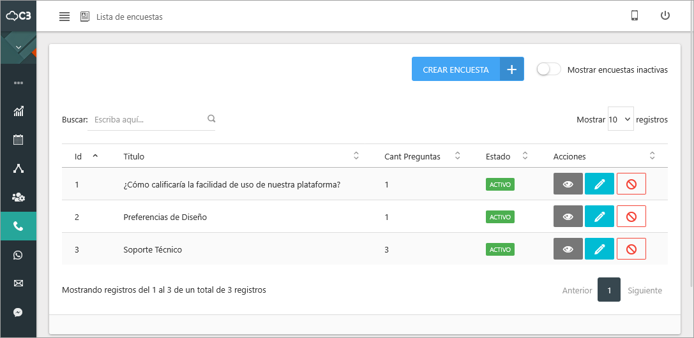Open the email envelope icon in sidebar

[19, 283]
